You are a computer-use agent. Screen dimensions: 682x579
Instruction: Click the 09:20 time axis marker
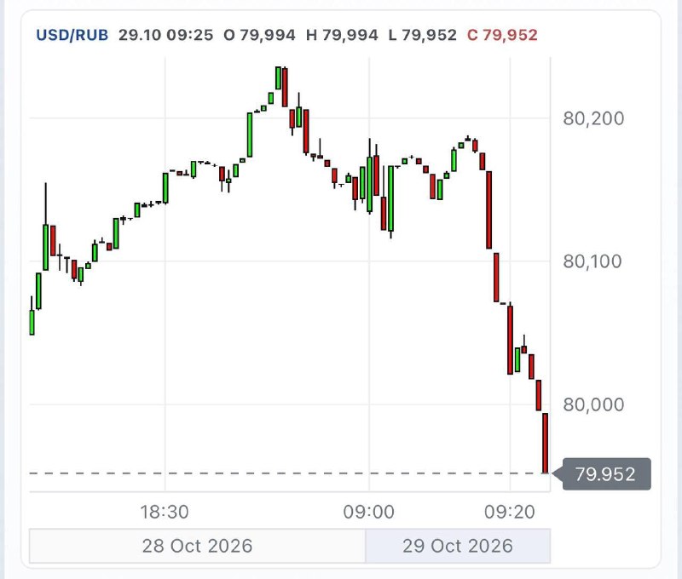(x=509, y=512)
